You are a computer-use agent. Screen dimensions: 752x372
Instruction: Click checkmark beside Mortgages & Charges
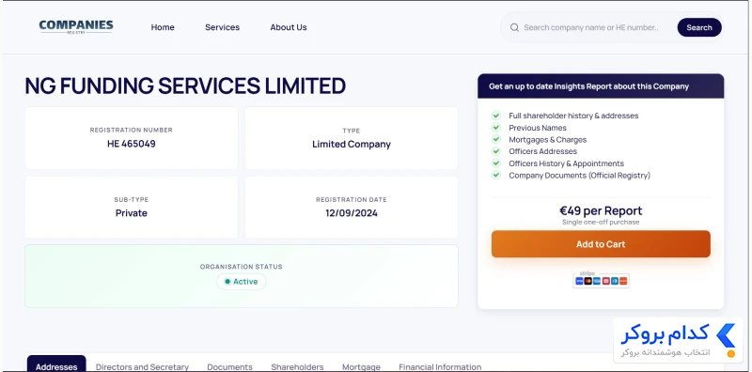[496, 139]
